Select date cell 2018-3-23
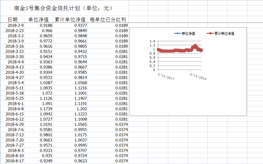Image resolution: width=263 pixels, height=164 pixels. coord(12,51)
